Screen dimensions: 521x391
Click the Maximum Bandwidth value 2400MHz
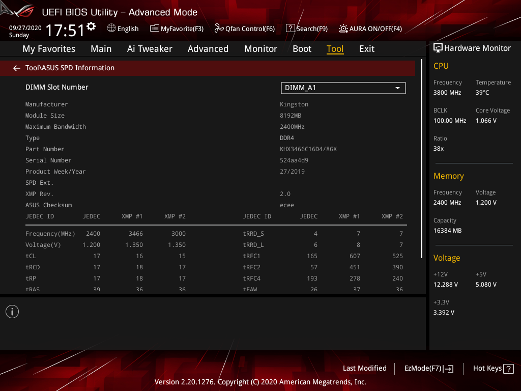point(292,127)
